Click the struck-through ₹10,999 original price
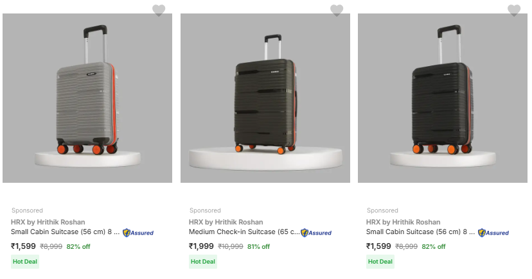Viewport: 532px width, 279px height. click(231, 247)
